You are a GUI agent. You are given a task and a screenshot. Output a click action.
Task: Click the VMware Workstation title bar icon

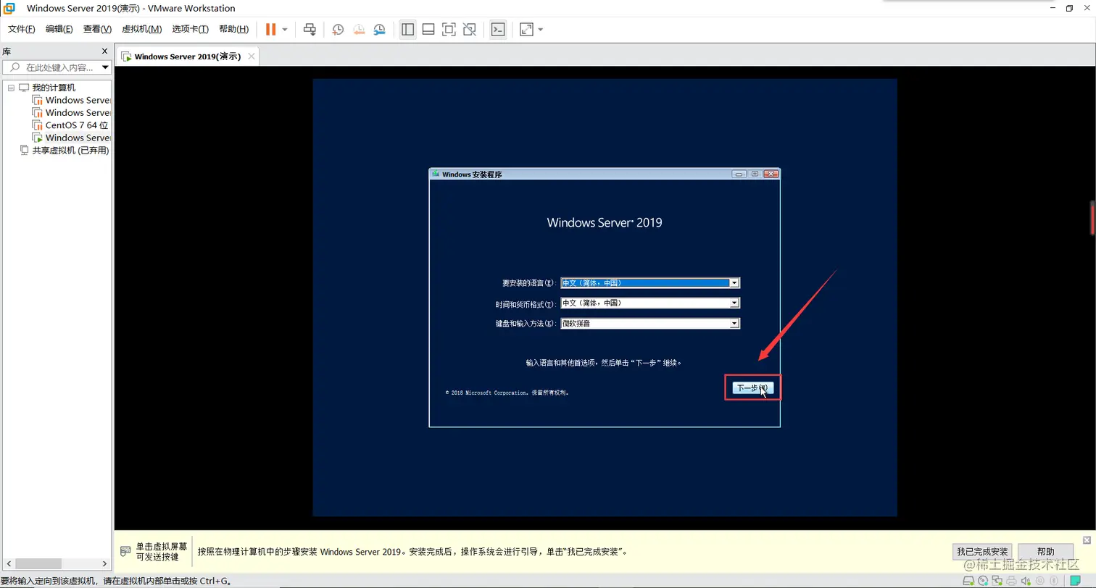(x=10, y=8)
